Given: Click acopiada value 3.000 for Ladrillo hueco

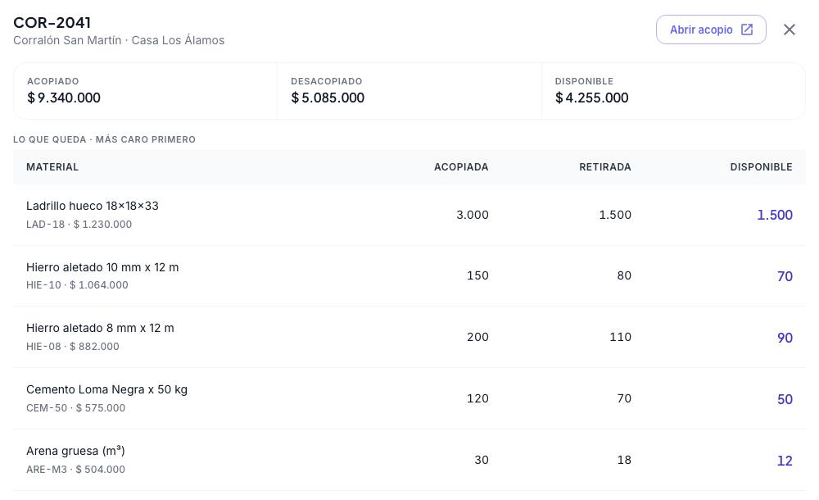Looking at the screenshot, I should [x=473, y=215].
